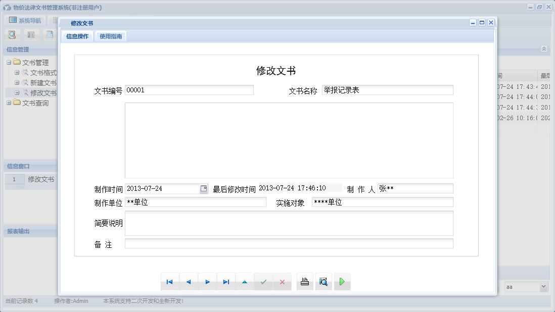
Task: Go to first record navigation button
Action: [x=170, y=282]
